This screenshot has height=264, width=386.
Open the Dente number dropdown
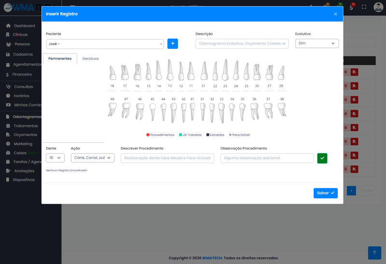(x=55, y=158)
